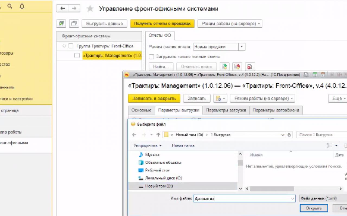347x216 pixels.
Task: Tick checkbox for «Трактиръ: Management» row
Action: [x=77, y=56]
